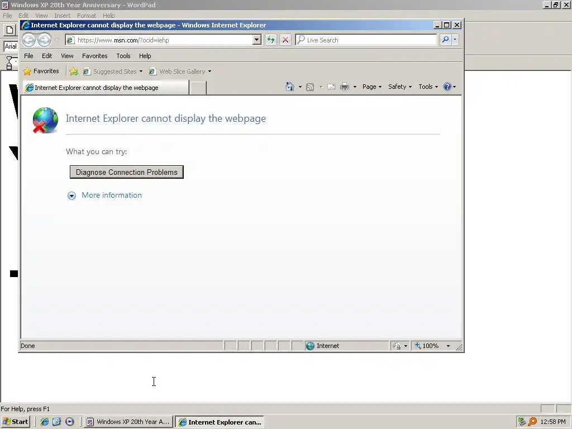
Task: Expand the More information arrow icon
Action: (72, 196)
